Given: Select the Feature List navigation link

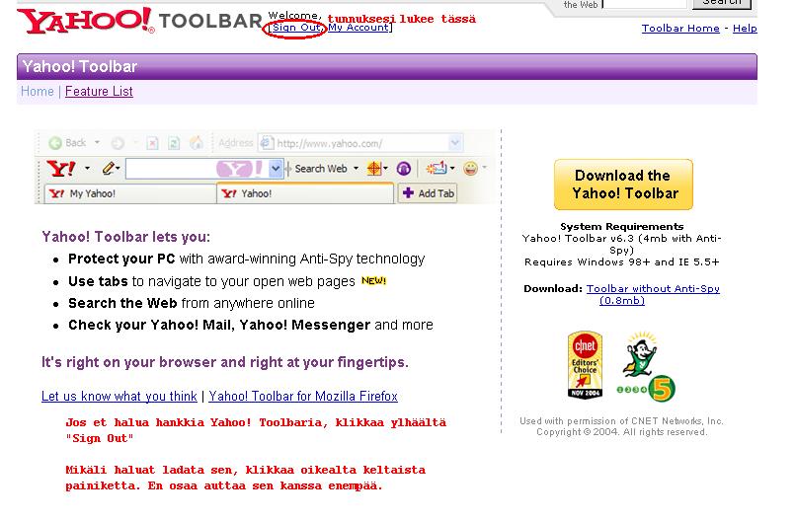Looking at the screenshot, I should pyautogui.click(x=99, y=92).
